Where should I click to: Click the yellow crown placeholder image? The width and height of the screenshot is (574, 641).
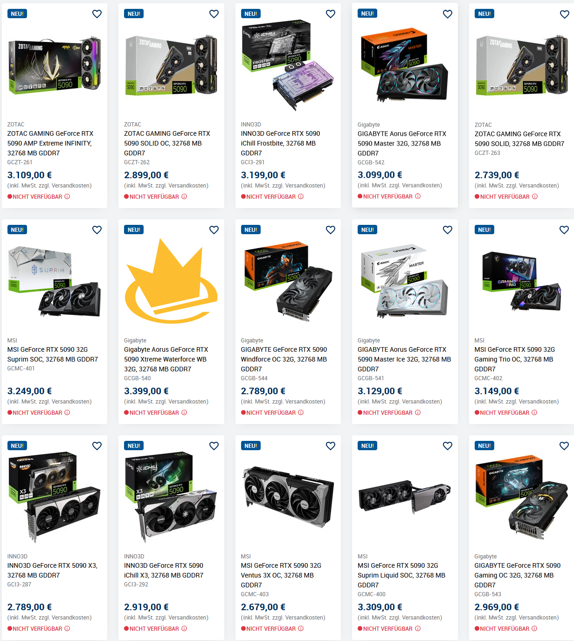[x=171, y=281]
